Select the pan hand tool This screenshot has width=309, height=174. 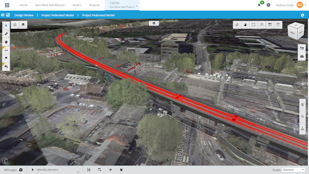coord(245,24)
